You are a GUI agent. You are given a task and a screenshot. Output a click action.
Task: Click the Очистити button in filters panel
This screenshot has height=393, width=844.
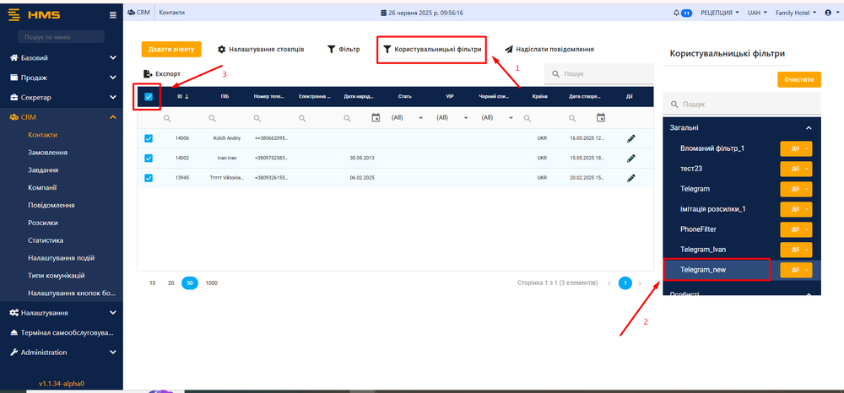pyautogui.click(x=798, y=79)
